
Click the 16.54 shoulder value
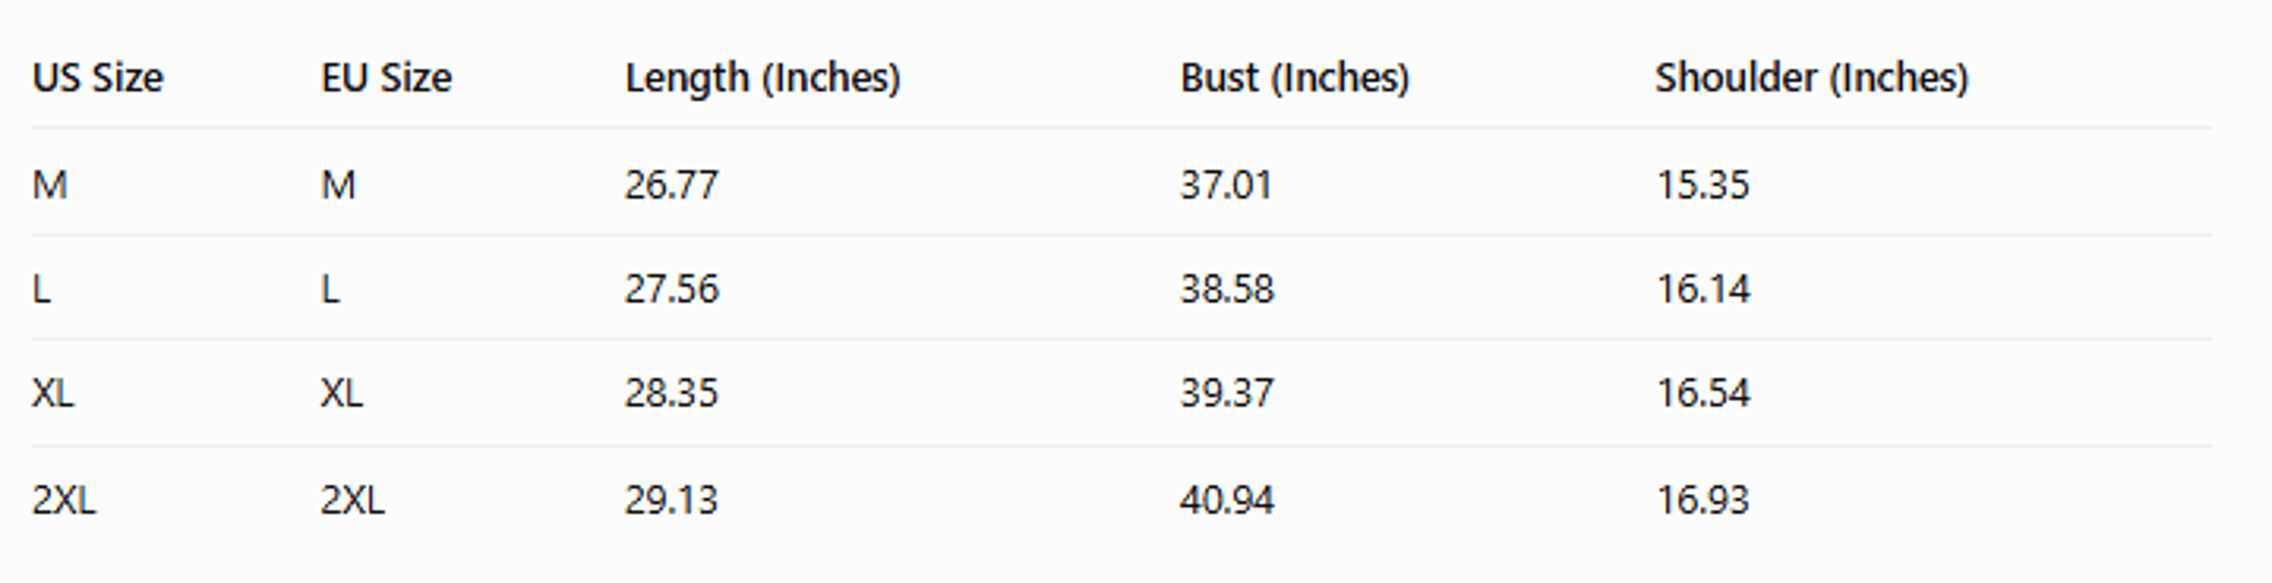1703,393
